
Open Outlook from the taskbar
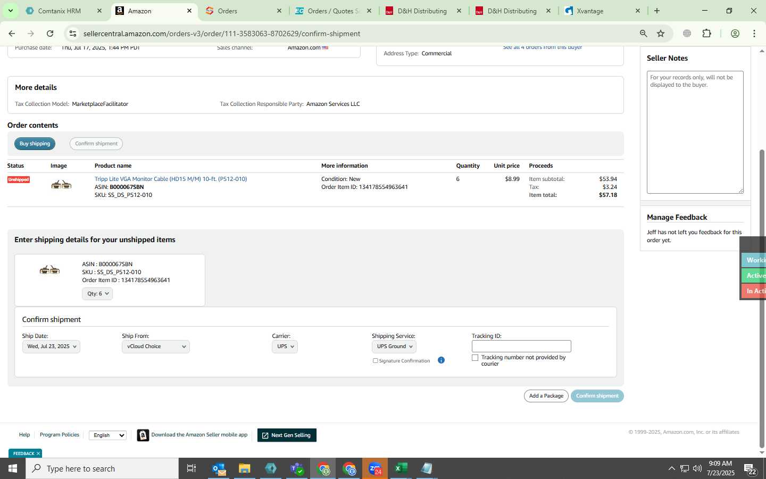(219, 468)
